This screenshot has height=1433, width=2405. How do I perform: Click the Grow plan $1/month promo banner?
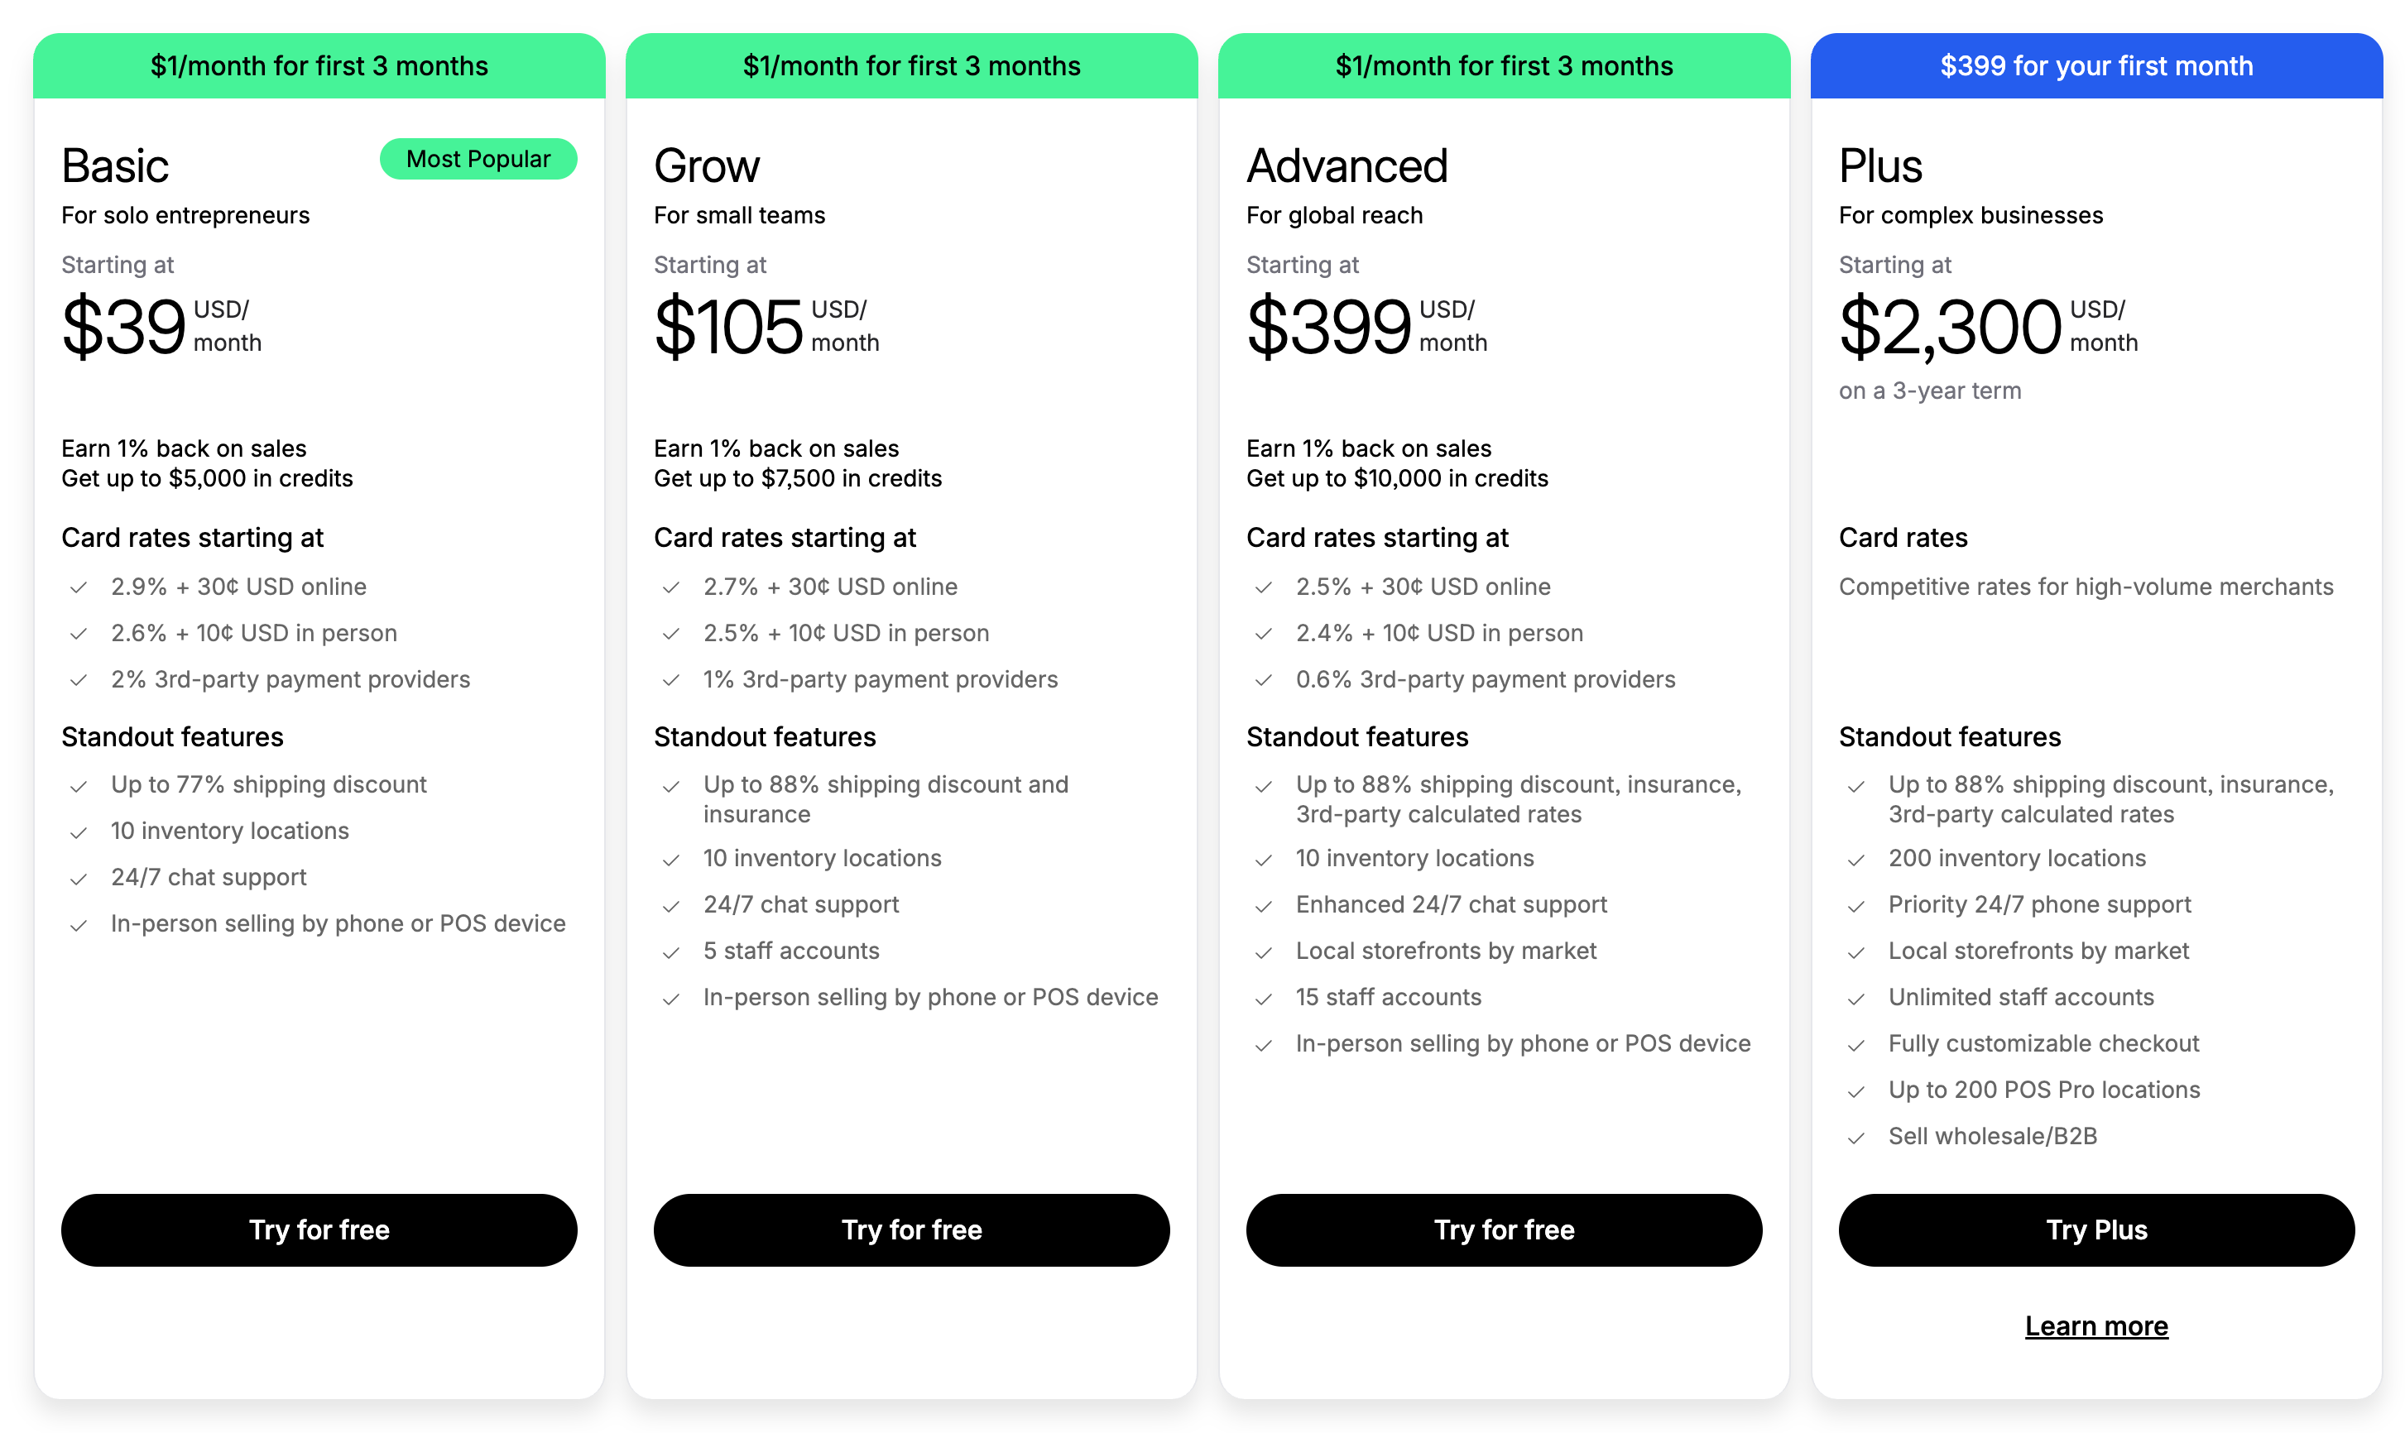click(911, 65)
